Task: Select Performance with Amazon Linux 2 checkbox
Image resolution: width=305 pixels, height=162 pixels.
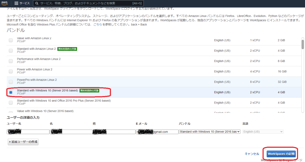Action: pyautogui.click(x=11, y=61)
